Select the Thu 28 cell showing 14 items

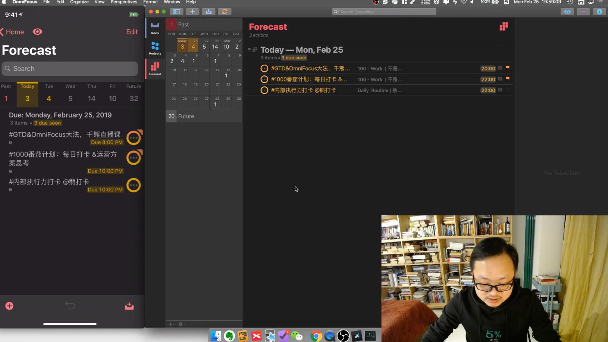215,45
